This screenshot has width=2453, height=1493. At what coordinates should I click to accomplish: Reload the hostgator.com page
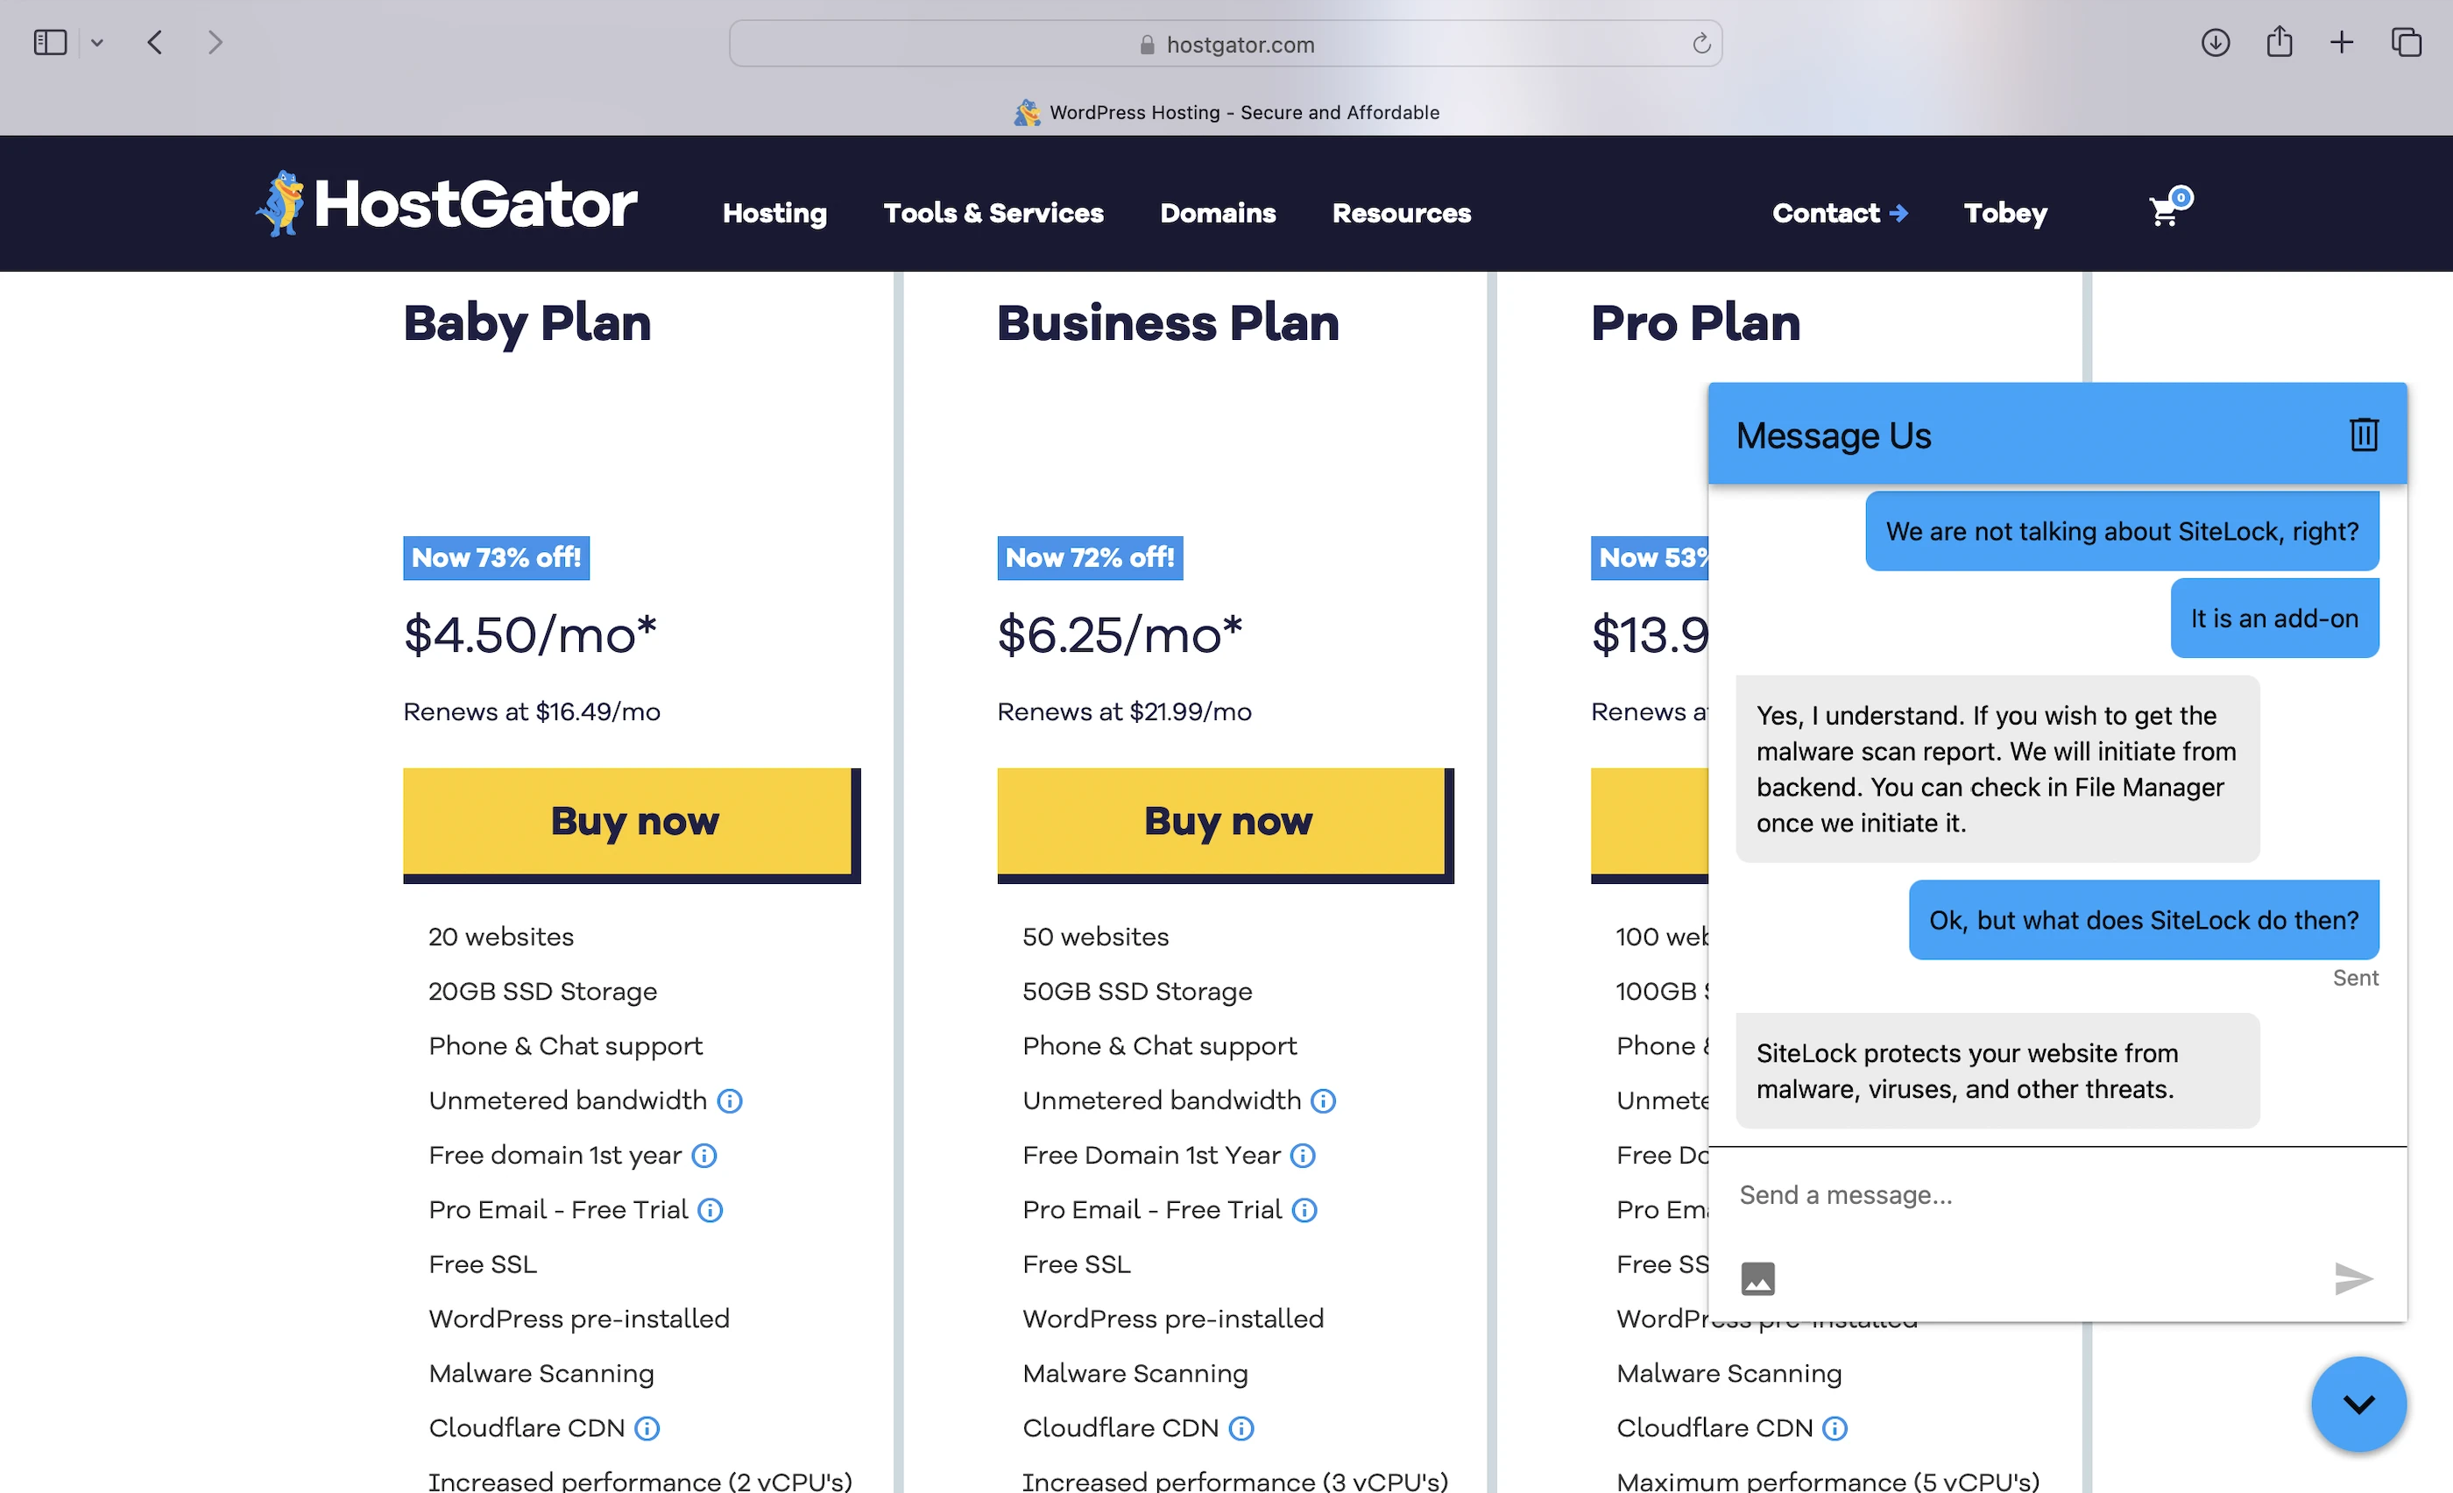(x=1701, y=44)
